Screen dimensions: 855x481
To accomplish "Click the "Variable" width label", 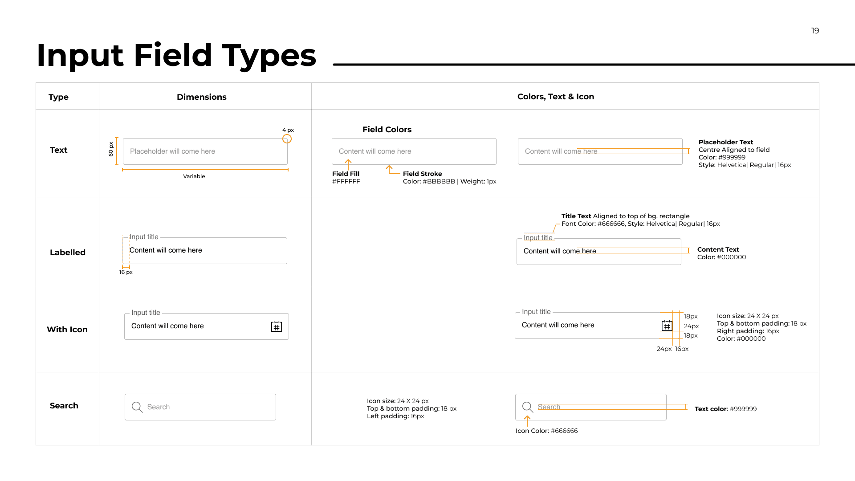I will coord(194,176).
